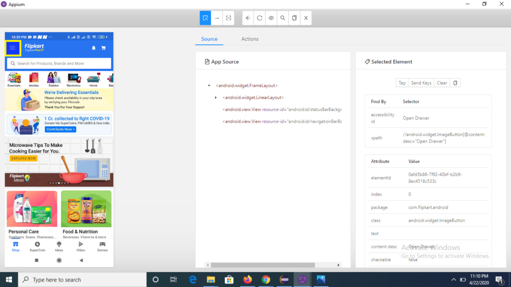The height and width of the screenshot is (287, 511).
Task: Click the Flipkart product search field
Action: pos(59,63)
